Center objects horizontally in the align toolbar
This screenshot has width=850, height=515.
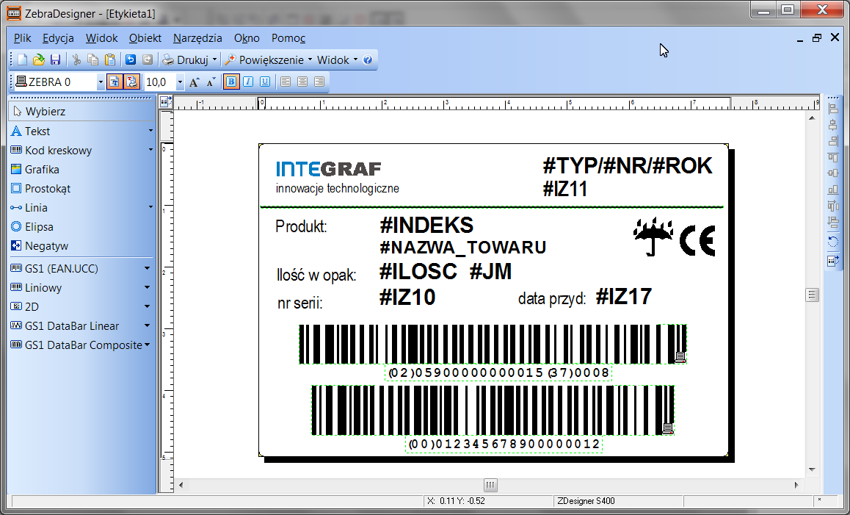(x=833, y=125)
